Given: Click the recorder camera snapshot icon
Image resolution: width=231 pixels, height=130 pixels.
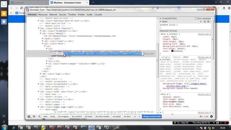Looking at the screenshot, I should [217, 123].
